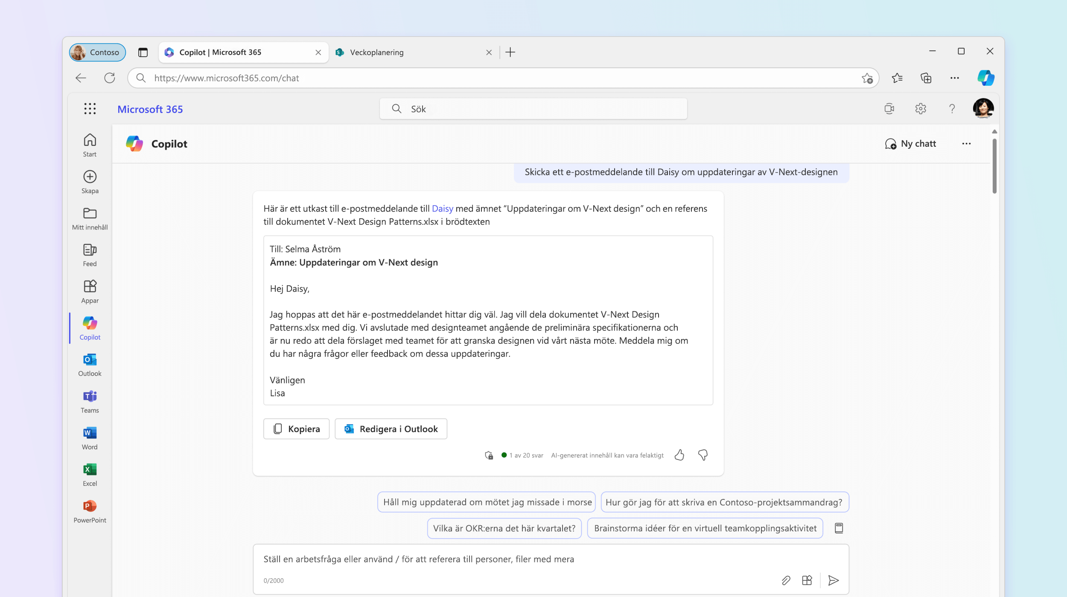Image resolution: width=1067 pixels, height=597 pixels.
Task: Select suggestion about mötet jag missade i morse
Action: tap(487, 502)
